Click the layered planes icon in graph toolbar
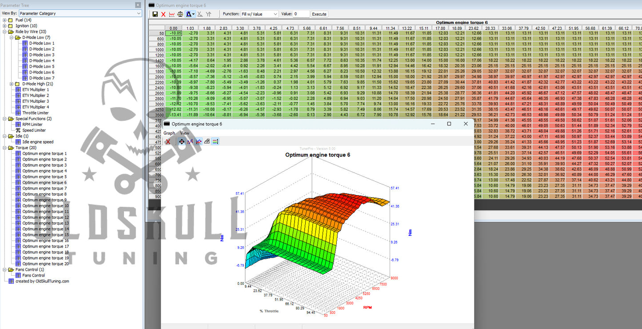 [207, 141]
